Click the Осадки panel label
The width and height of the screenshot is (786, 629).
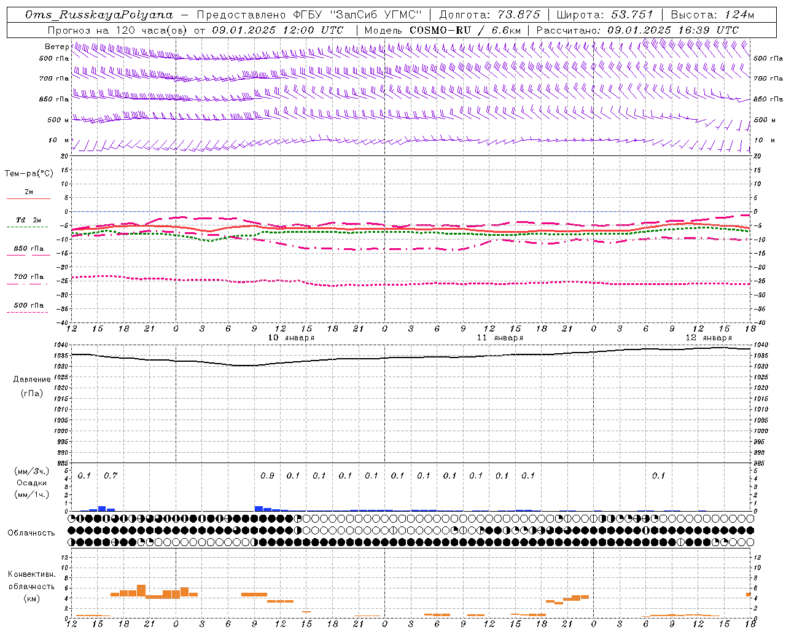point(32,483)
